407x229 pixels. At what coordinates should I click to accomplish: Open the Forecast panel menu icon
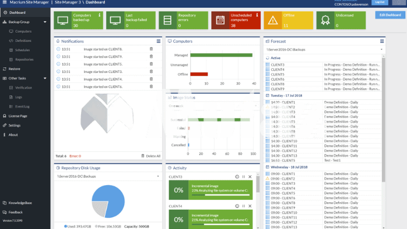click(382, 41)
